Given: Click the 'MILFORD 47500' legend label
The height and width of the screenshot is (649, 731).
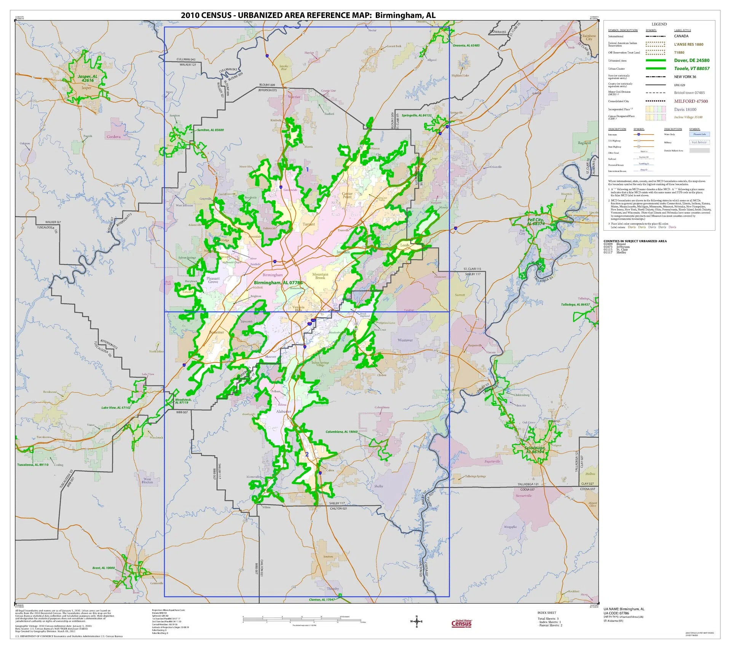Looking at the screenshot, I should coord(691,101).
